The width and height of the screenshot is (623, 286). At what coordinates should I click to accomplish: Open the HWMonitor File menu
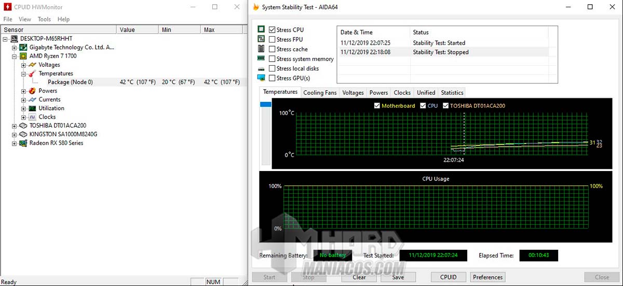[8, 19]
